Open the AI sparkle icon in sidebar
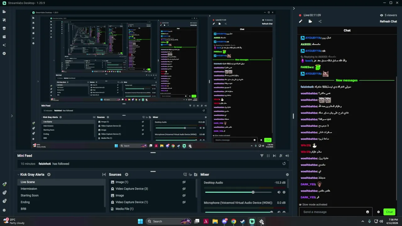Screen dimensions: 402x226 point(4,45)
